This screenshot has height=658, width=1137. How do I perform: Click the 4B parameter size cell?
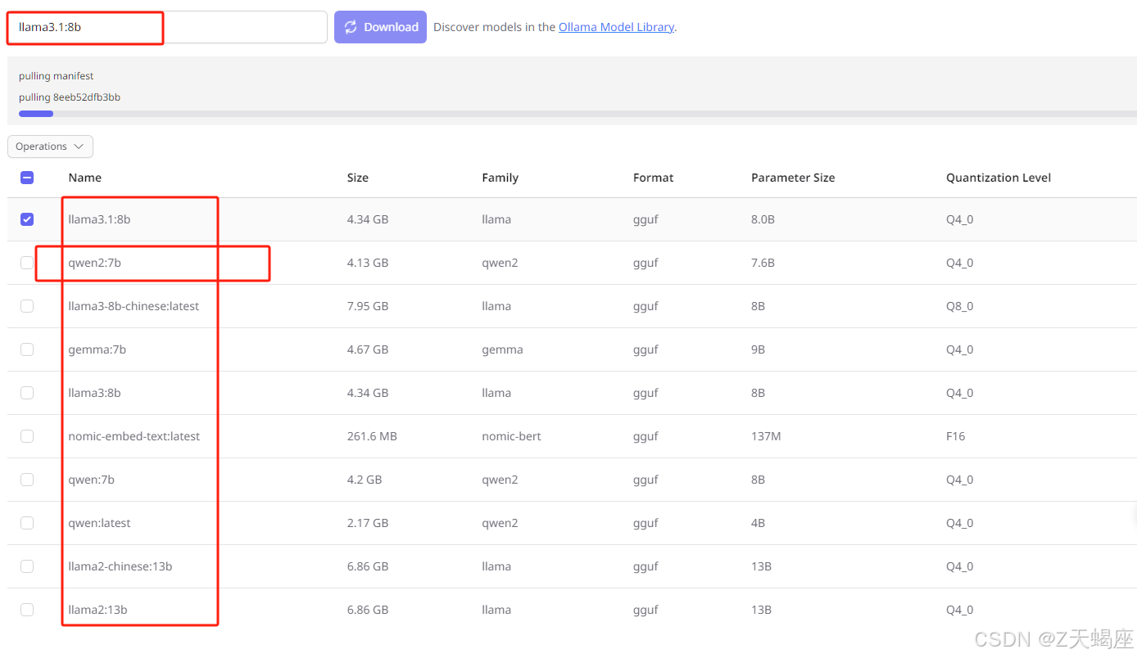(x=758, y=523)
